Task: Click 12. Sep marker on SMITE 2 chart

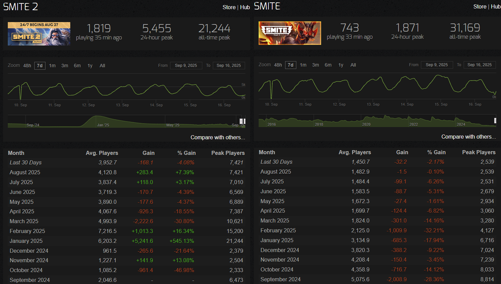Action: pyautogui.click(x=88, y=105)
